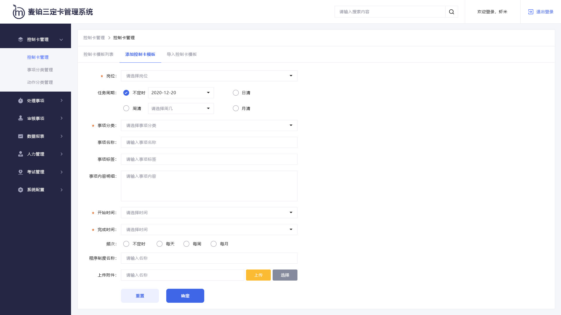The image size is (561, 315).
Task: Enable the 周清 option
Action: 126,108
